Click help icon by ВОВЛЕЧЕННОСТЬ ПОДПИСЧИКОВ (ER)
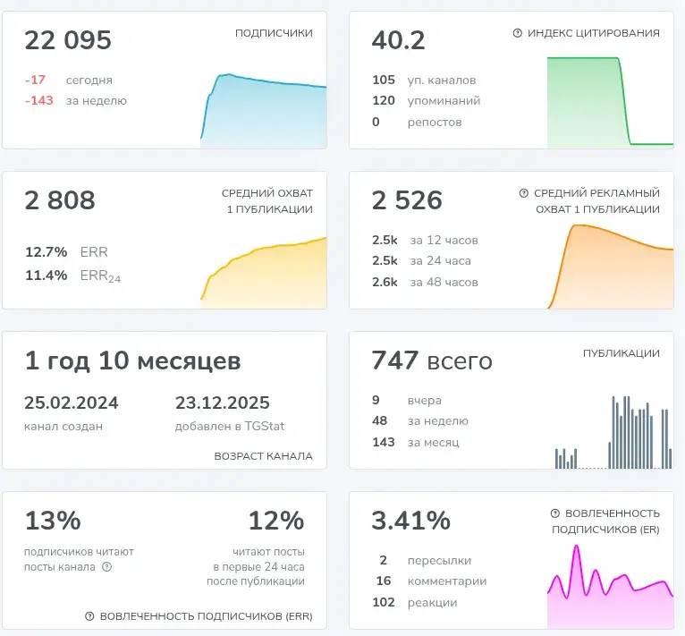The image size is (685, 636). click(x=554, y=513)
